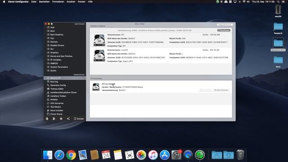Click the share icon in sidebar footer
Image resolution: width=288 pixels, height=162 pixels.
68,119
